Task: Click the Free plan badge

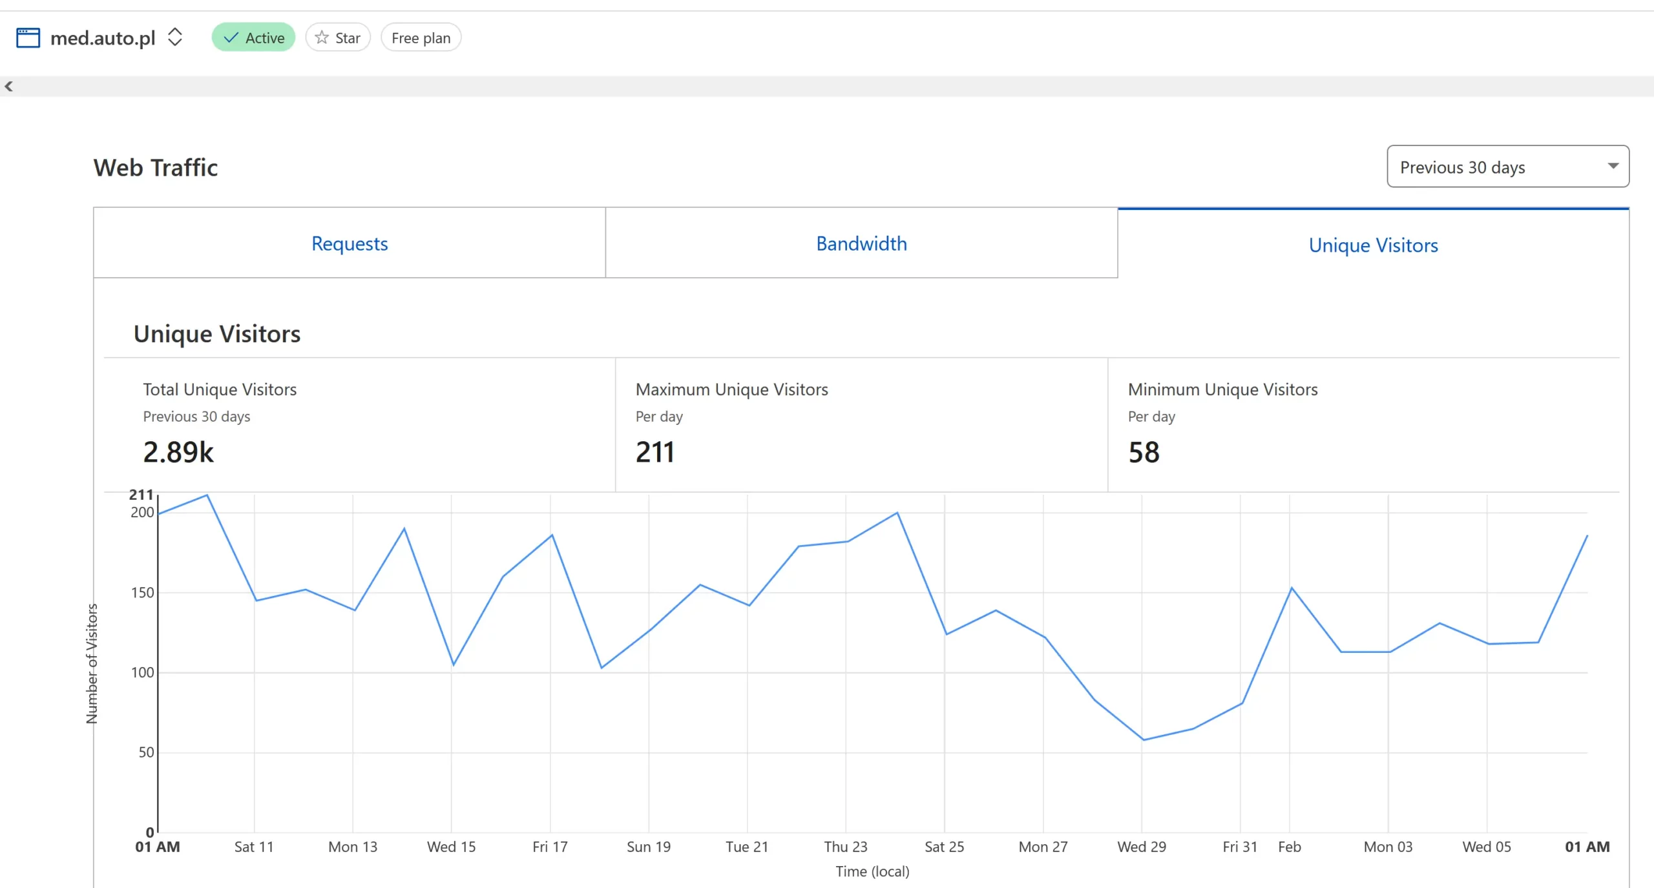Action: [x=421, y=37]
